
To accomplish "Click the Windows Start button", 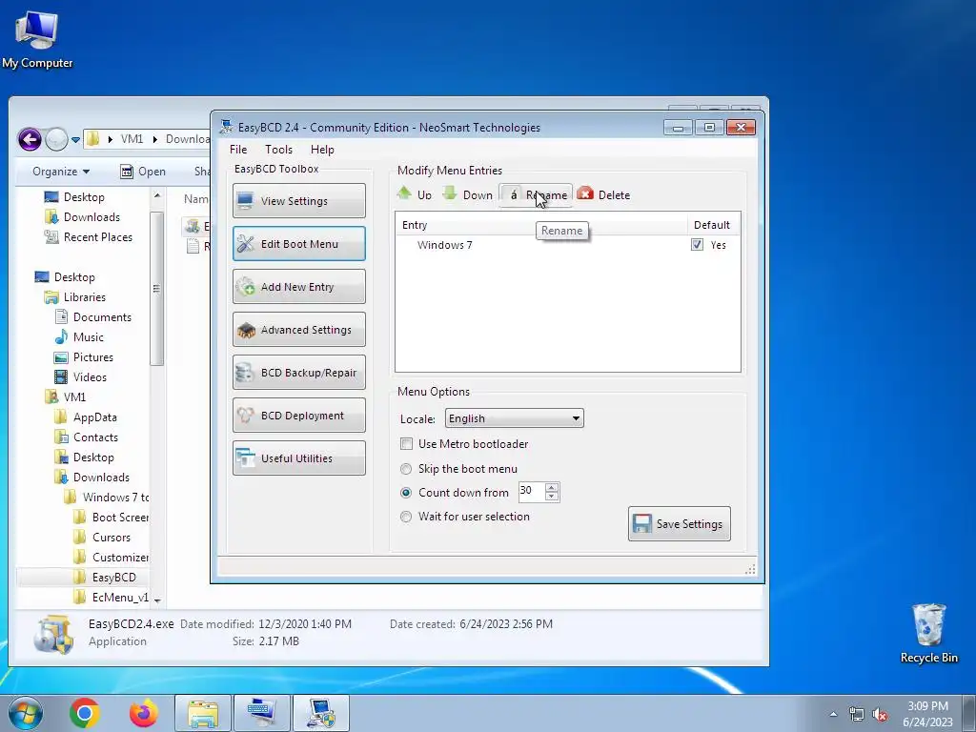I will coord(26,713).
